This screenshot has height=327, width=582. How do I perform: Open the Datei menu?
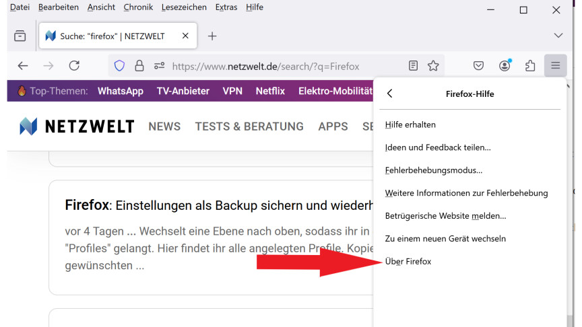tap(20, 7)
